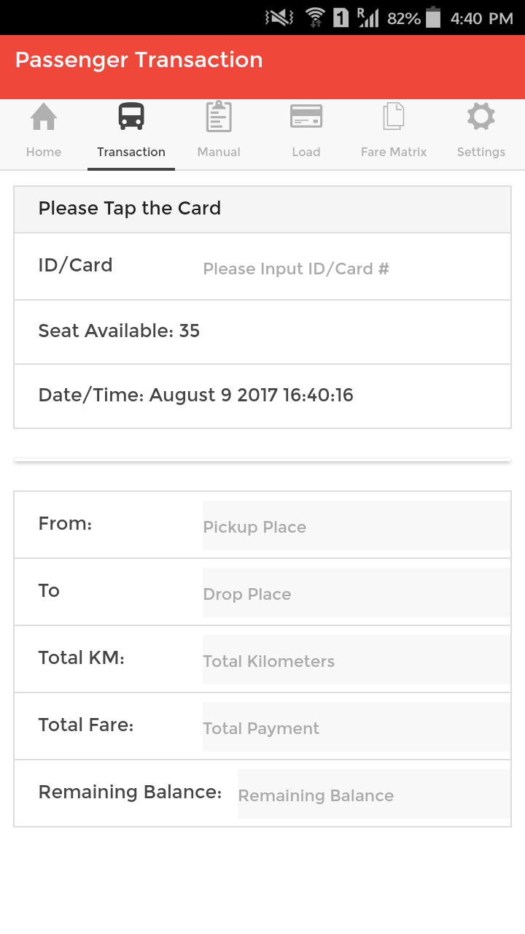Image resolution: width=525 pixels, height=934 pixels.
Task: Select the Total Payment field
Action: 356,727
